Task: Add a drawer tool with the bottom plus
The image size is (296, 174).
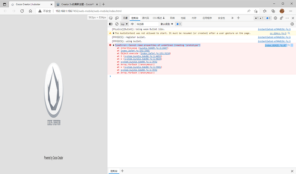Action: coord(122,171)
